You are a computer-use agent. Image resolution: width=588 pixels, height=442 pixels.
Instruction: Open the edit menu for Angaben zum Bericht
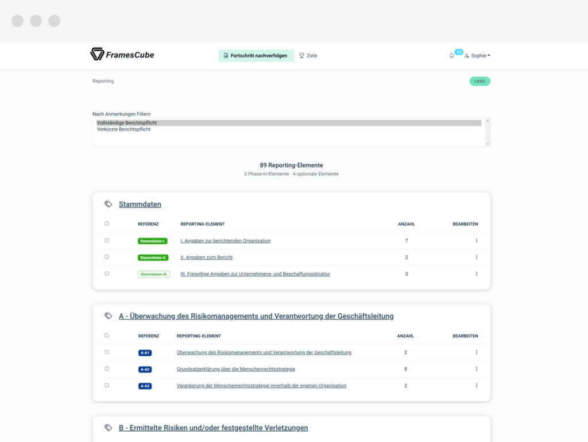pyautogui.click(x=477, y=257)
